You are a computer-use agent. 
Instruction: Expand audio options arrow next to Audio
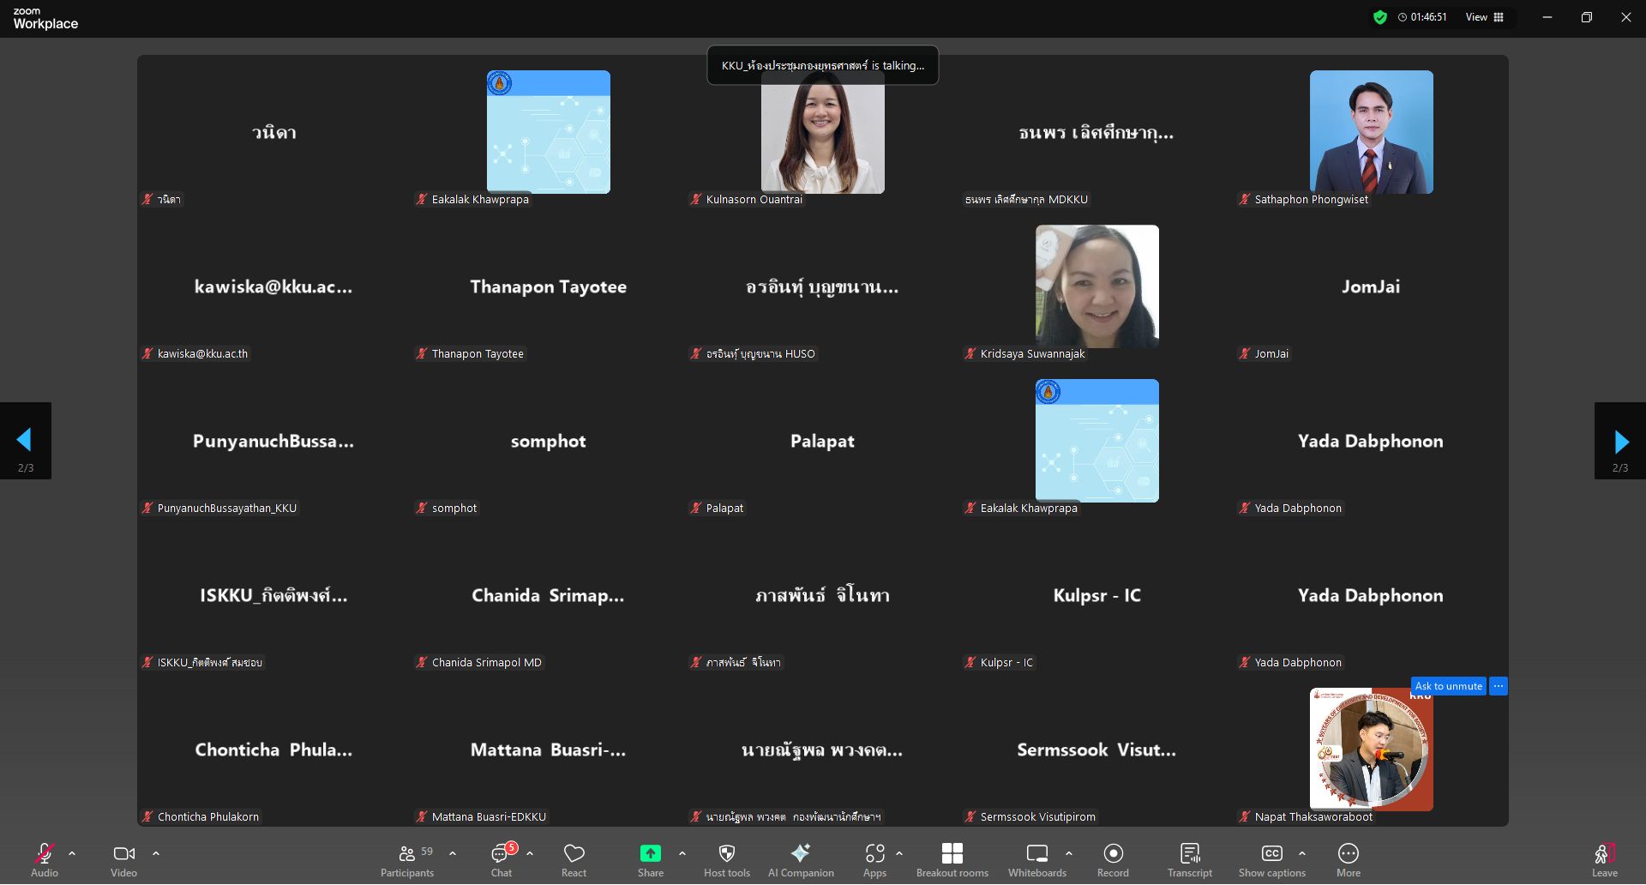72,853
